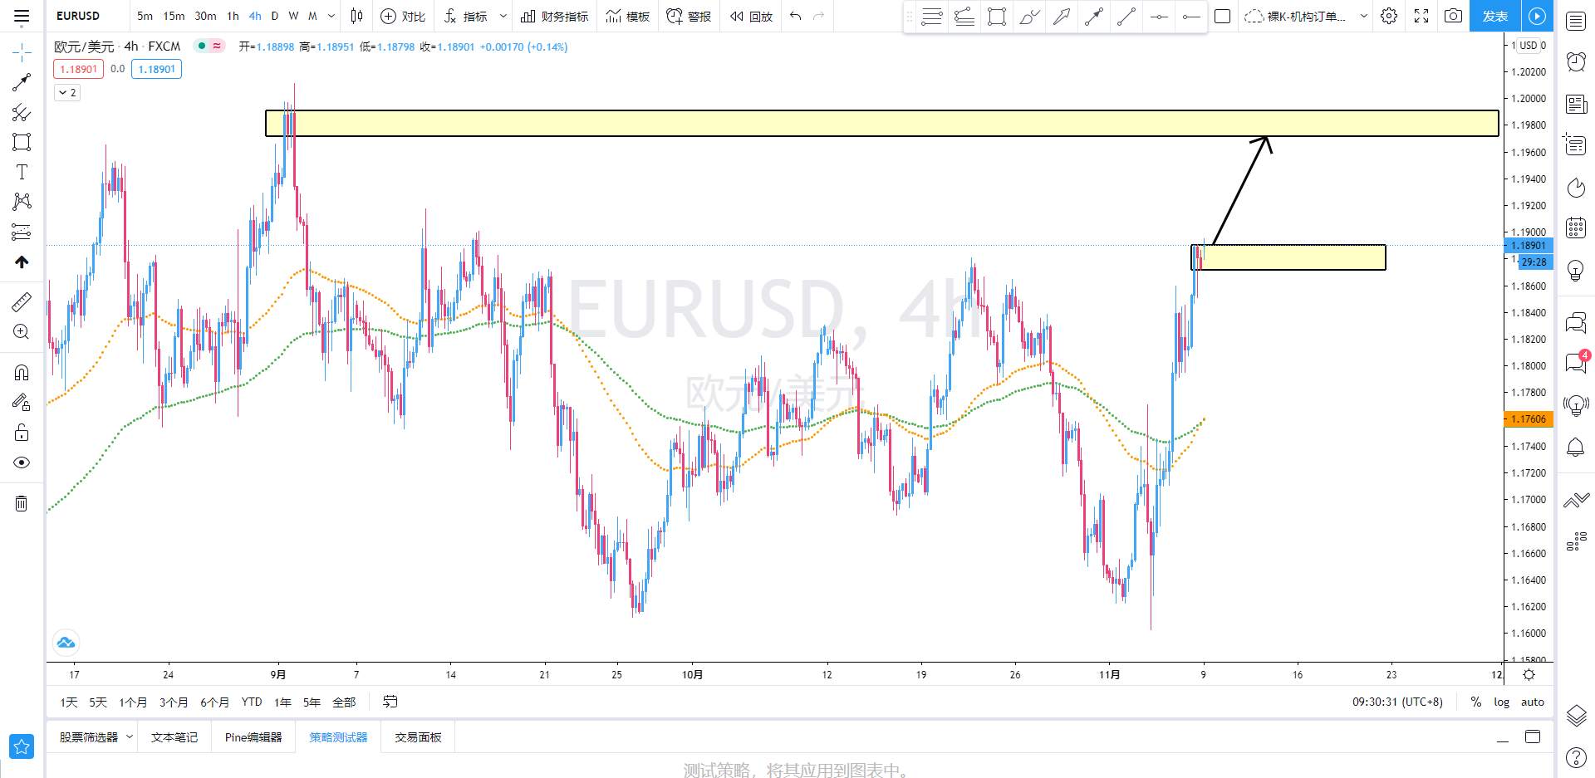1595x778 pixels.
Task: Click the Compare (对比) button
Action: [403, 16]
